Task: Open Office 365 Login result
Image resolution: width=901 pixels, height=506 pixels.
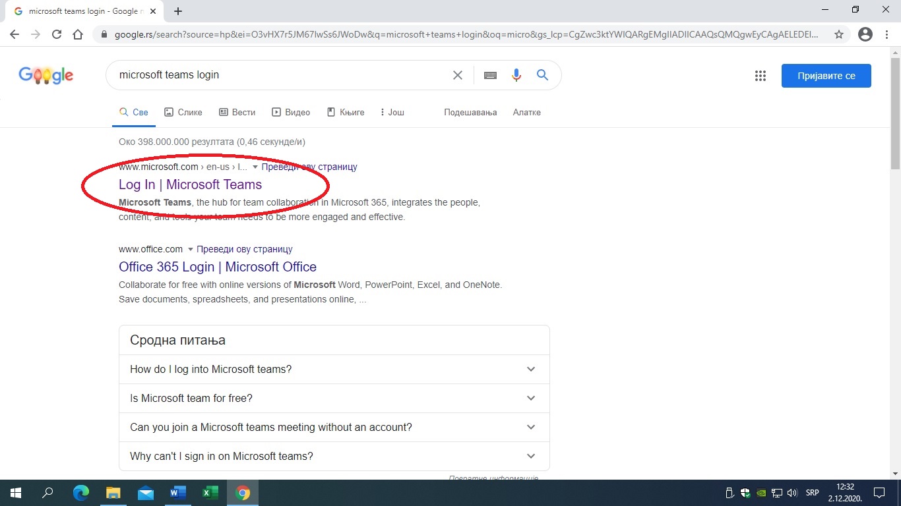Action: point(218,267)
